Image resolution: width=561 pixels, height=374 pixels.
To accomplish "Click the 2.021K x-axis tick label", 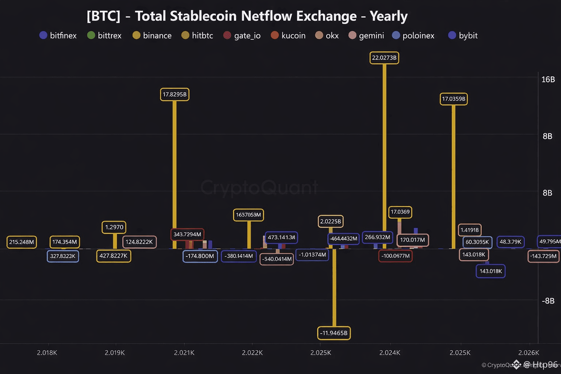I will pos(184,353).
